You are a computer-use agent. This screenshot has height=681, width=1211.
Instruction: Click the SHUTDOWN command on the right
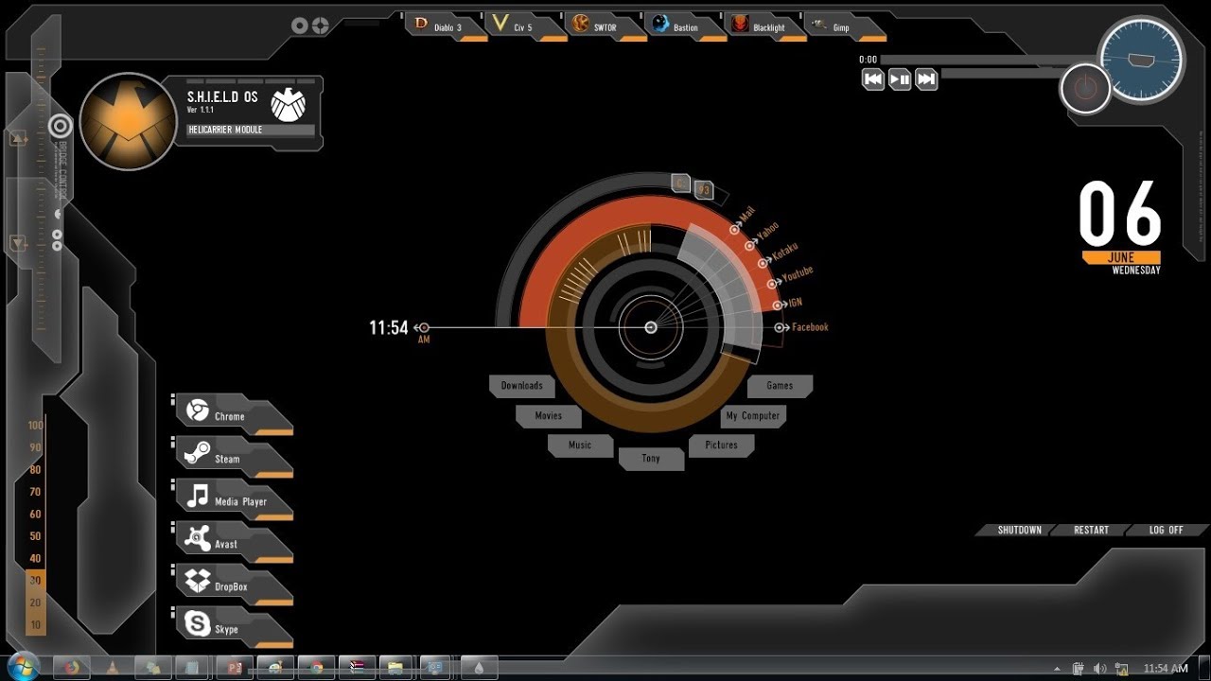coord(1020,530)
